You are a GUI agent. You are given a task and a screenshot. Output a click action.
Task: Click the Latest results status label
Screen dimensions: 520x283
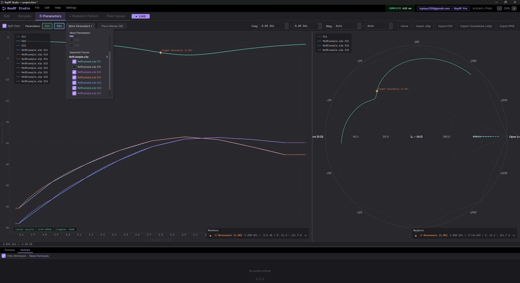pos(45,229)
